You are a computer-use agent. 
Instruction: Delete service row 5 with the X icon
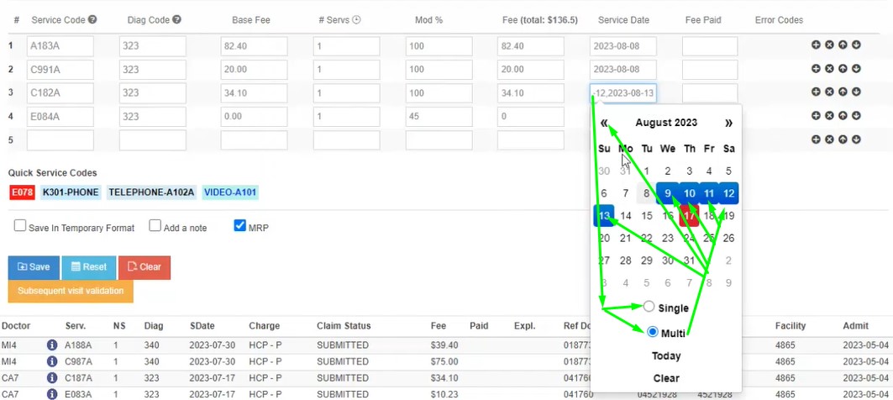click(829, 139)
